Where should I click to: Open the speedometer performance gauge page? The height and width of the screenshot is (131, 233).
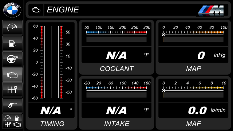coord(12,28)
